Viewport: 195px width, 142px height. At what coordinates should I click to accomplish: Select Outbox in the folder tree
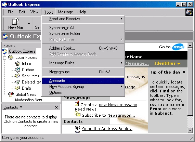pyautogui.click(x=28, y=70)
